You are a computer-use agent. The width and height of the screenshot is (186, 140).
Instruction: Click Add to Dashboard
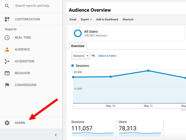[x=107, y=19]
